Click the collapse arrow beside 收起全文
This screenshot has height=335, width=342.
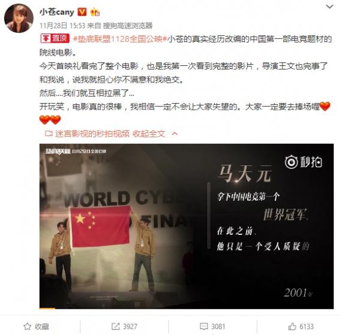tap(175, 134)
